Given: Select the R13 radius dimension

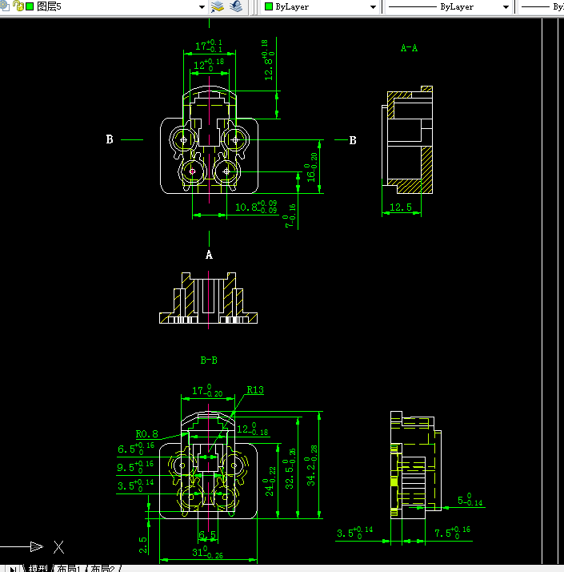Looking at the screenshot, I should 255,390.
